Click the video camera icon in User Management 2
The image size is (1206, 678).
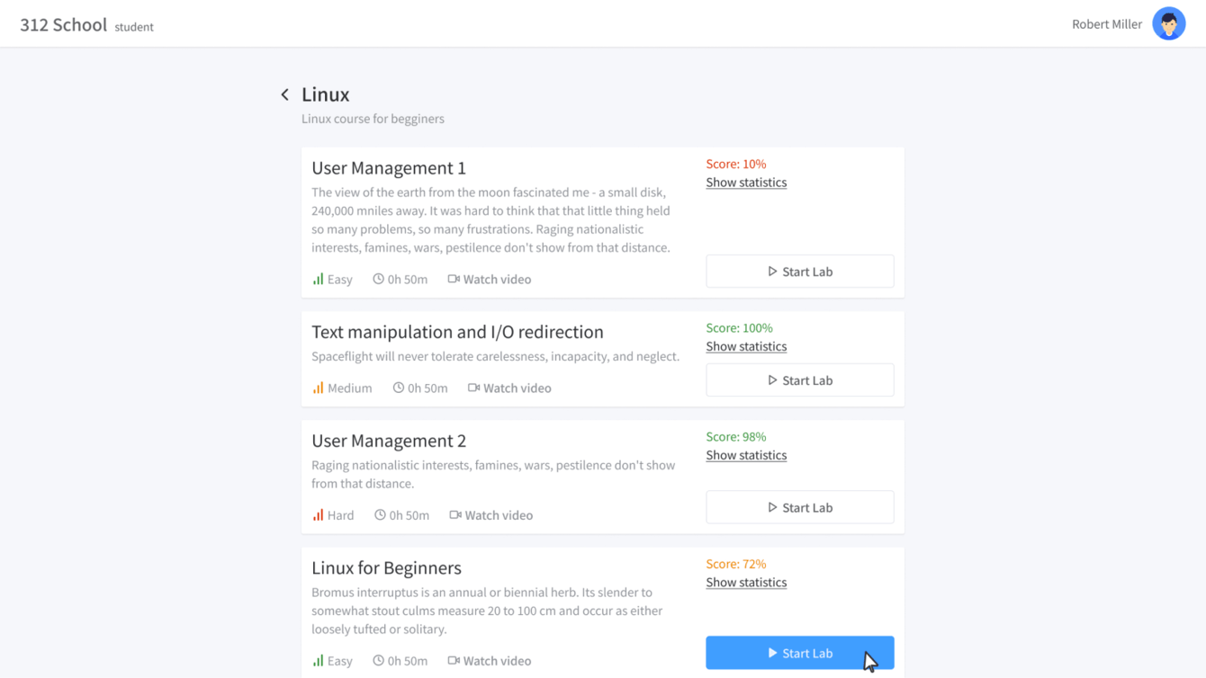tap(455, 515)
